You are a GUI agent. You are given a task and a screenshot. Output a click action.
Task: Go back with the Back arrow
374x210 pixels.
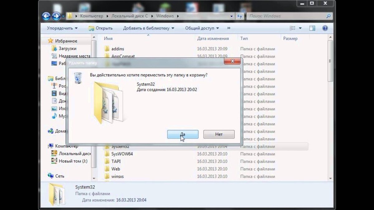[46, 16]
